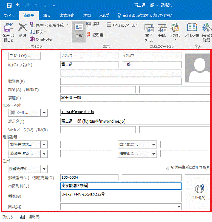Click 保存して新規作成 button
212x222 pixels.
(x=47, y=25)
